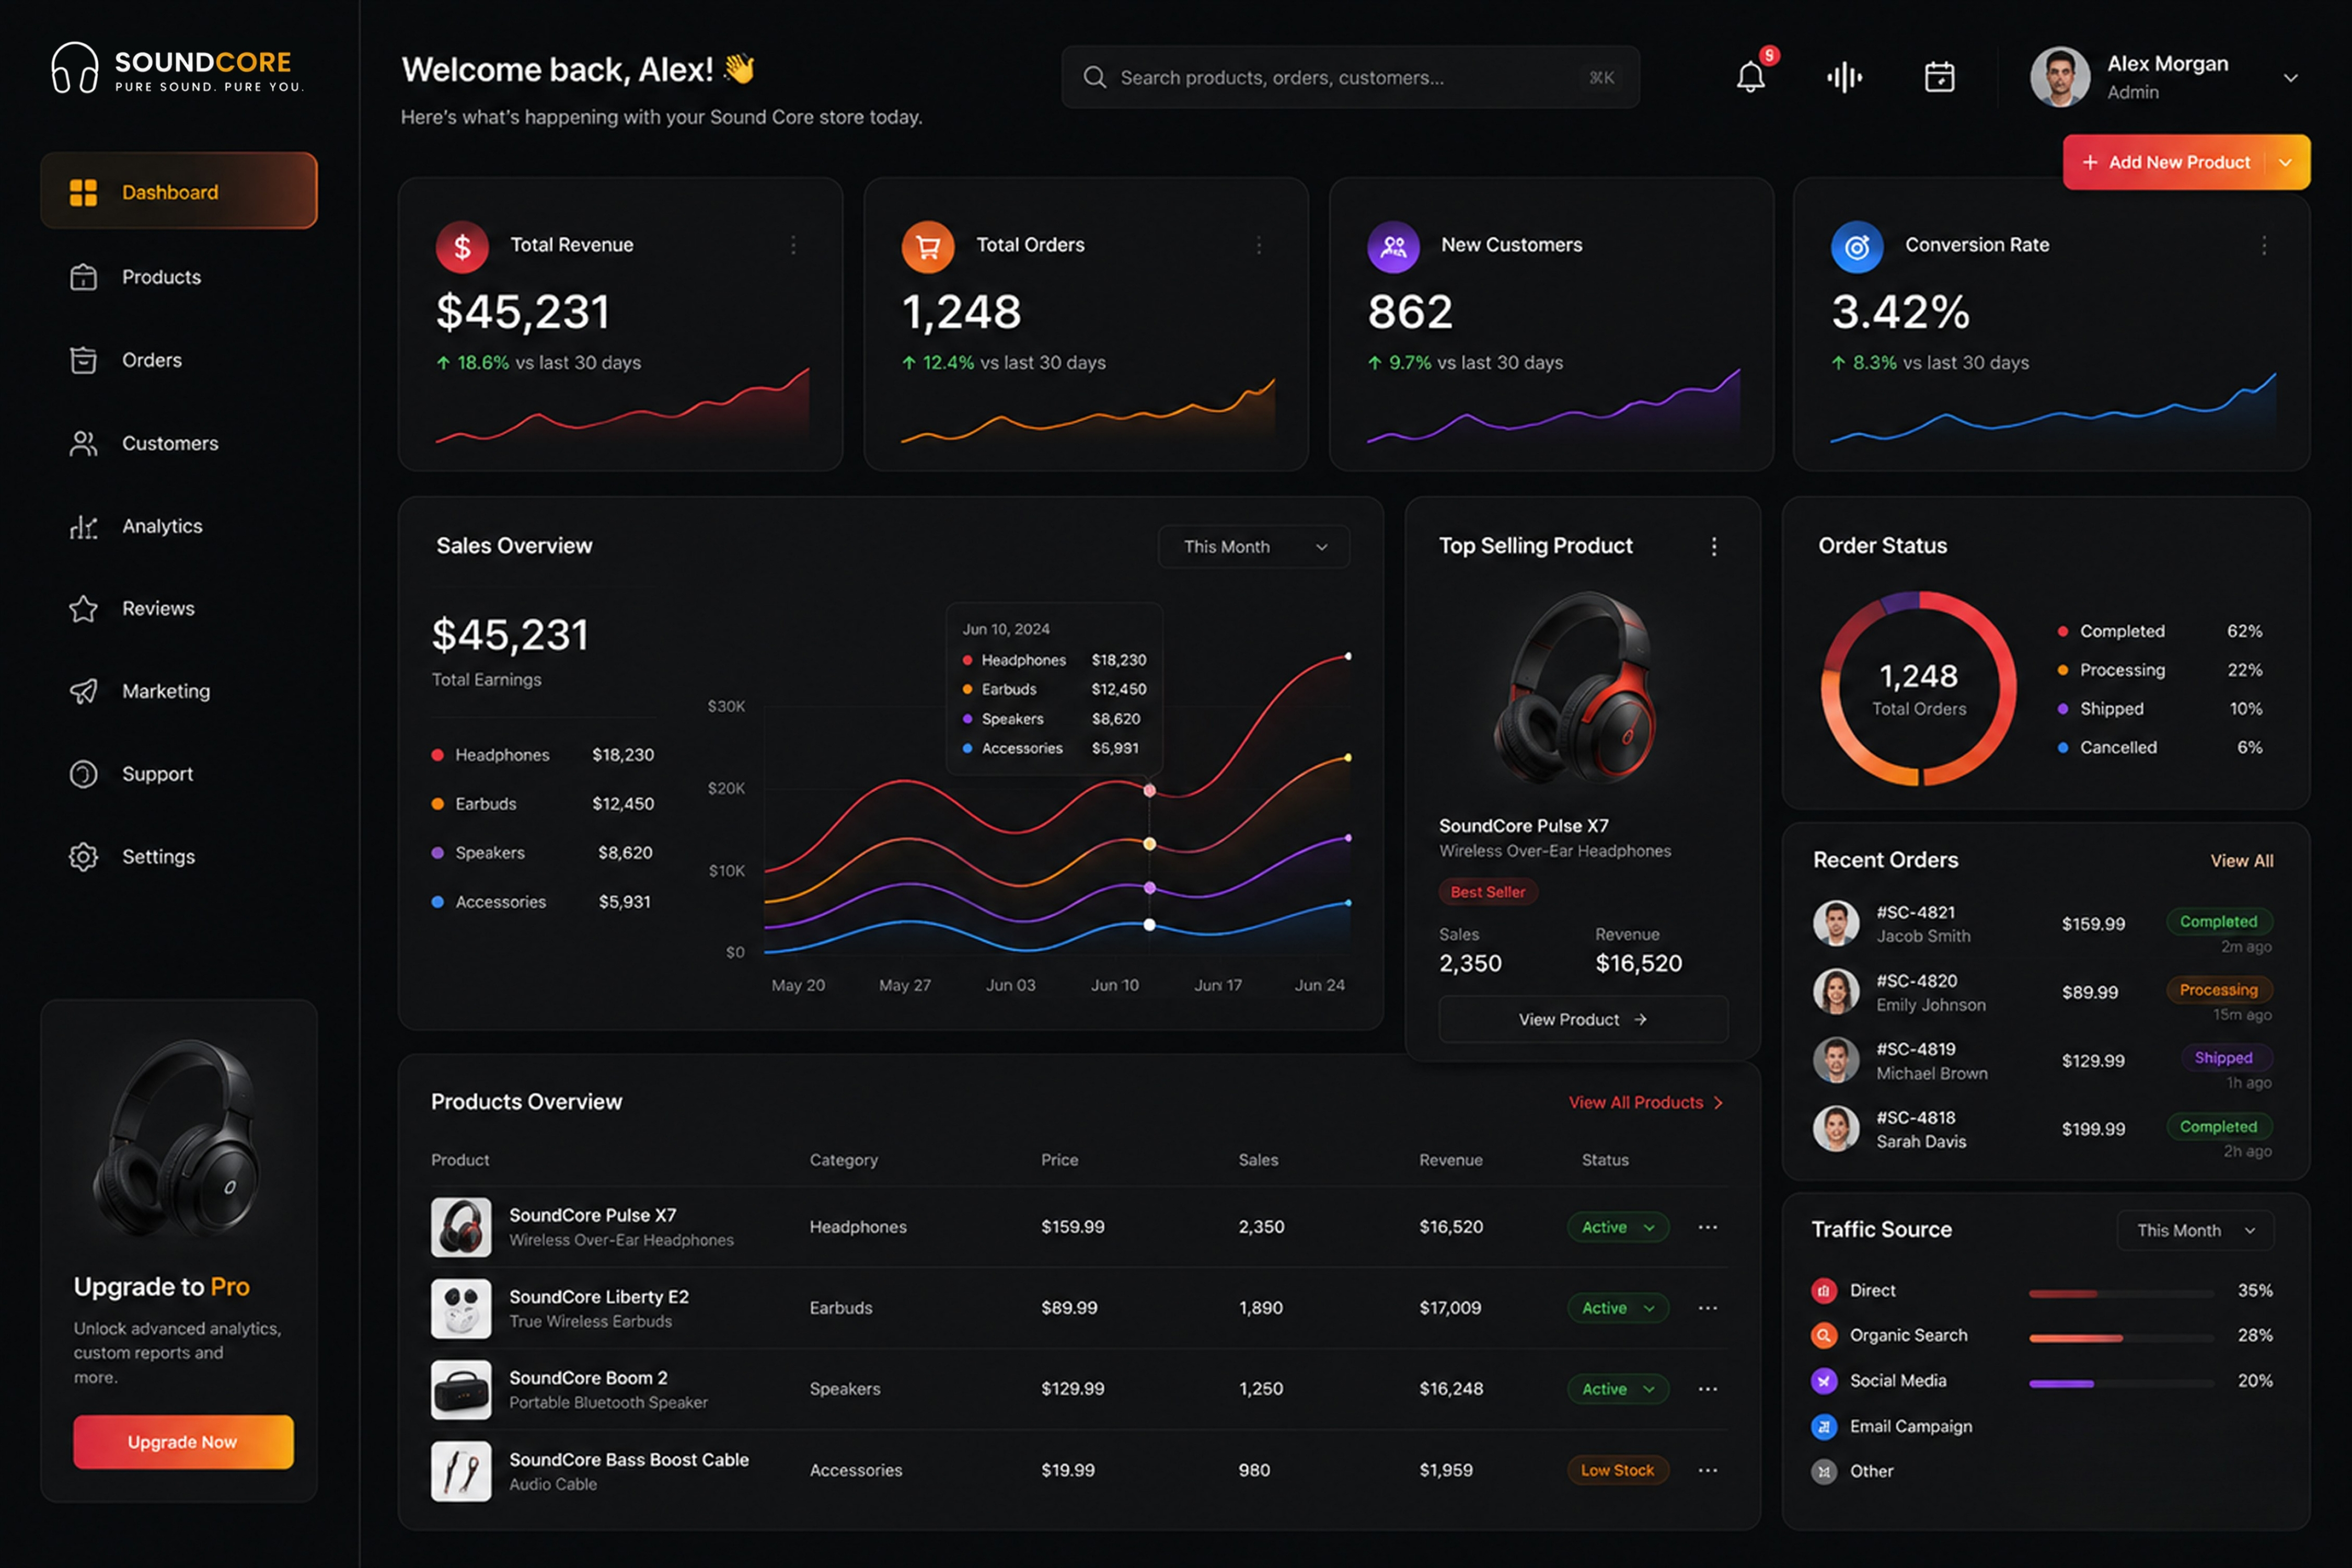Open Sales Overview This Month dropdown
The image size is (2352, 1568).
[1254, 547]
